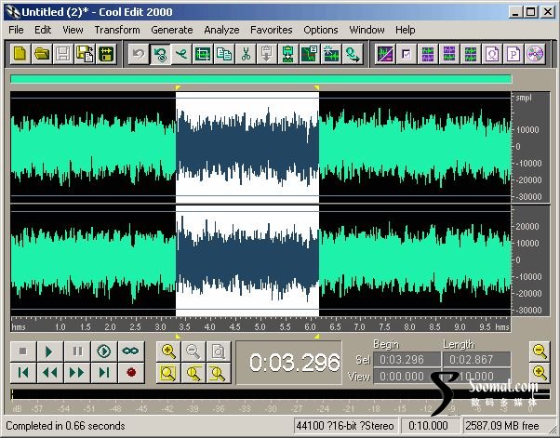Open the Options menu
Viewport: 560px width, 438px height.
click(x=321, y=30)
